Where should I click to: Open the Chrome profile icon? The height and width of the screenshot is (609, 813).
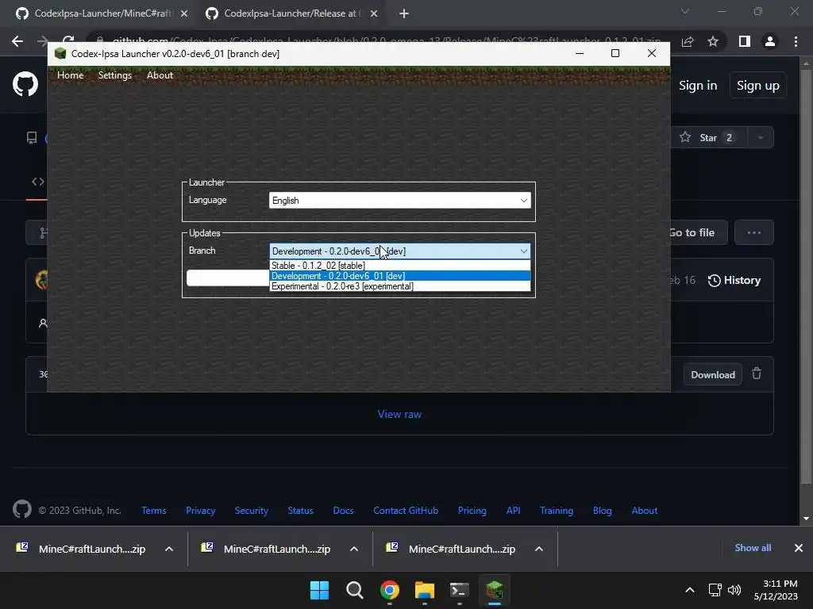tap(770, 41)
